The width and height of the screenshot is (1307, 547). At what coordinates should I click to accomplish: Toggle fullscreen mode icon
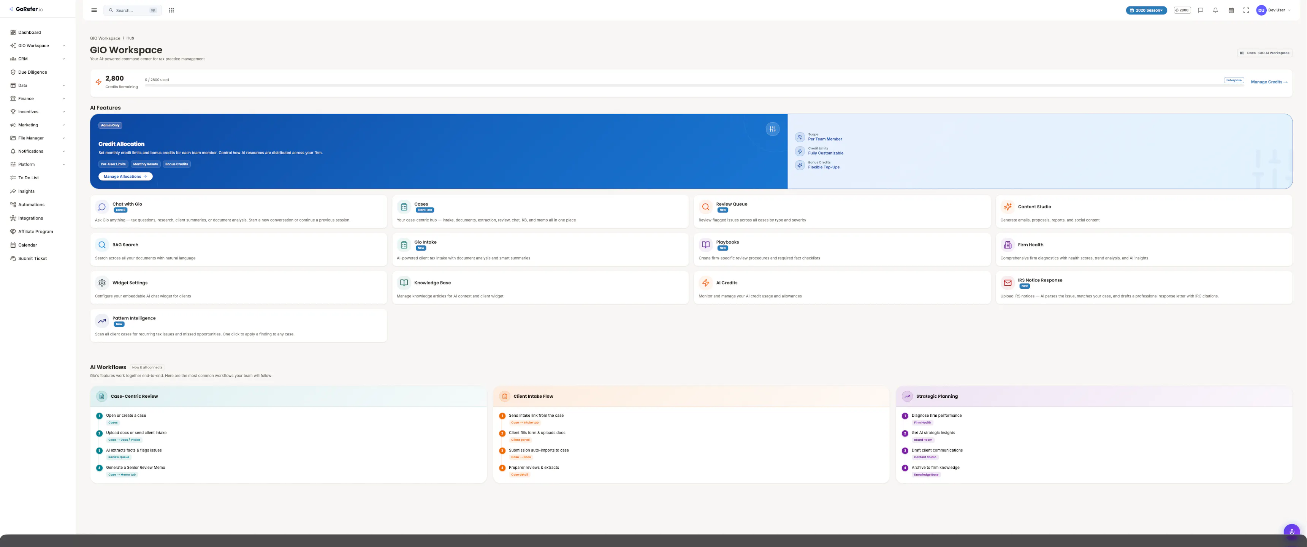(1246, 10)
